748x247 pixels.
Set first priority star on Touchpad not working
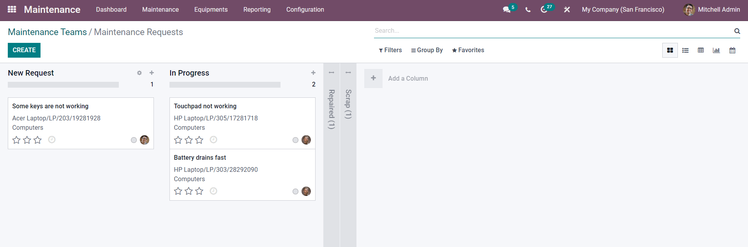(178, 140)
